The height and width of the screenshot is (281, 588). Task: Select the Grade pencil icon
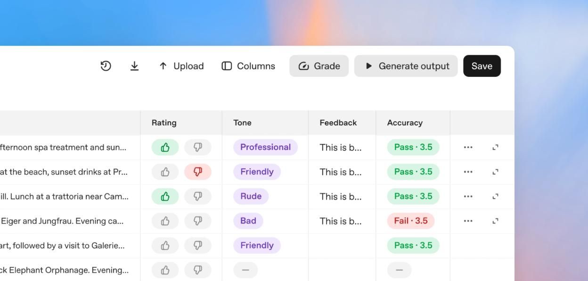[x=304, y=66]
